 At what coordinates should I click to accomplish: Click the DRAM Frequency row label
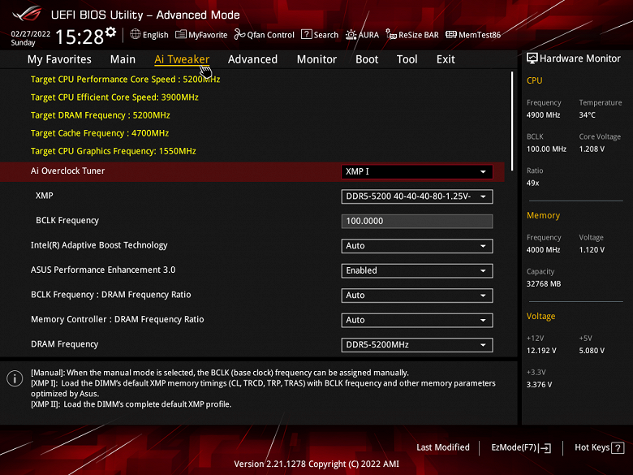65,344
